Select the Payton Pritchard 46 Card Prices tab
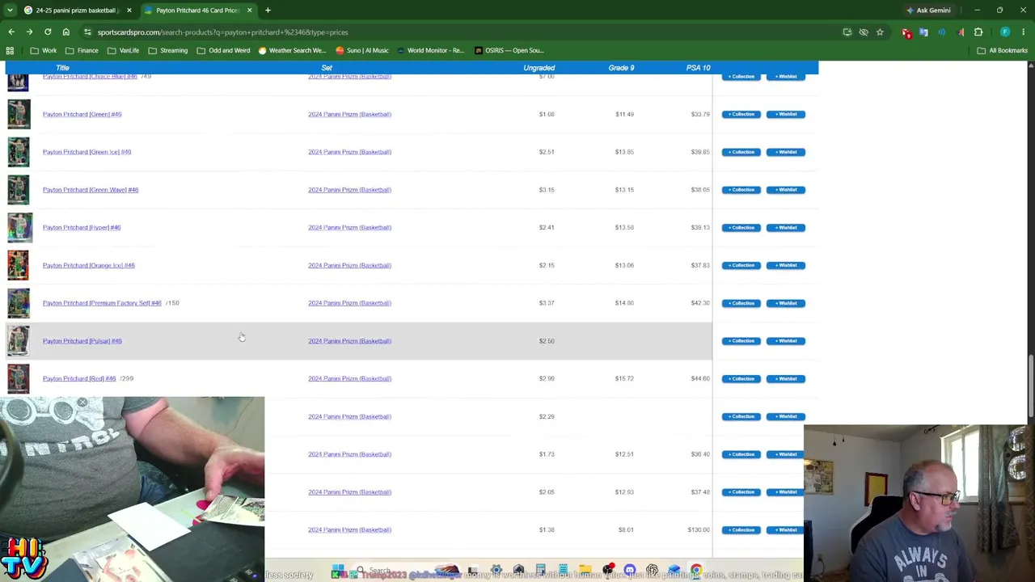Viewport: 1035px width, 582px height. pos(196,11)
